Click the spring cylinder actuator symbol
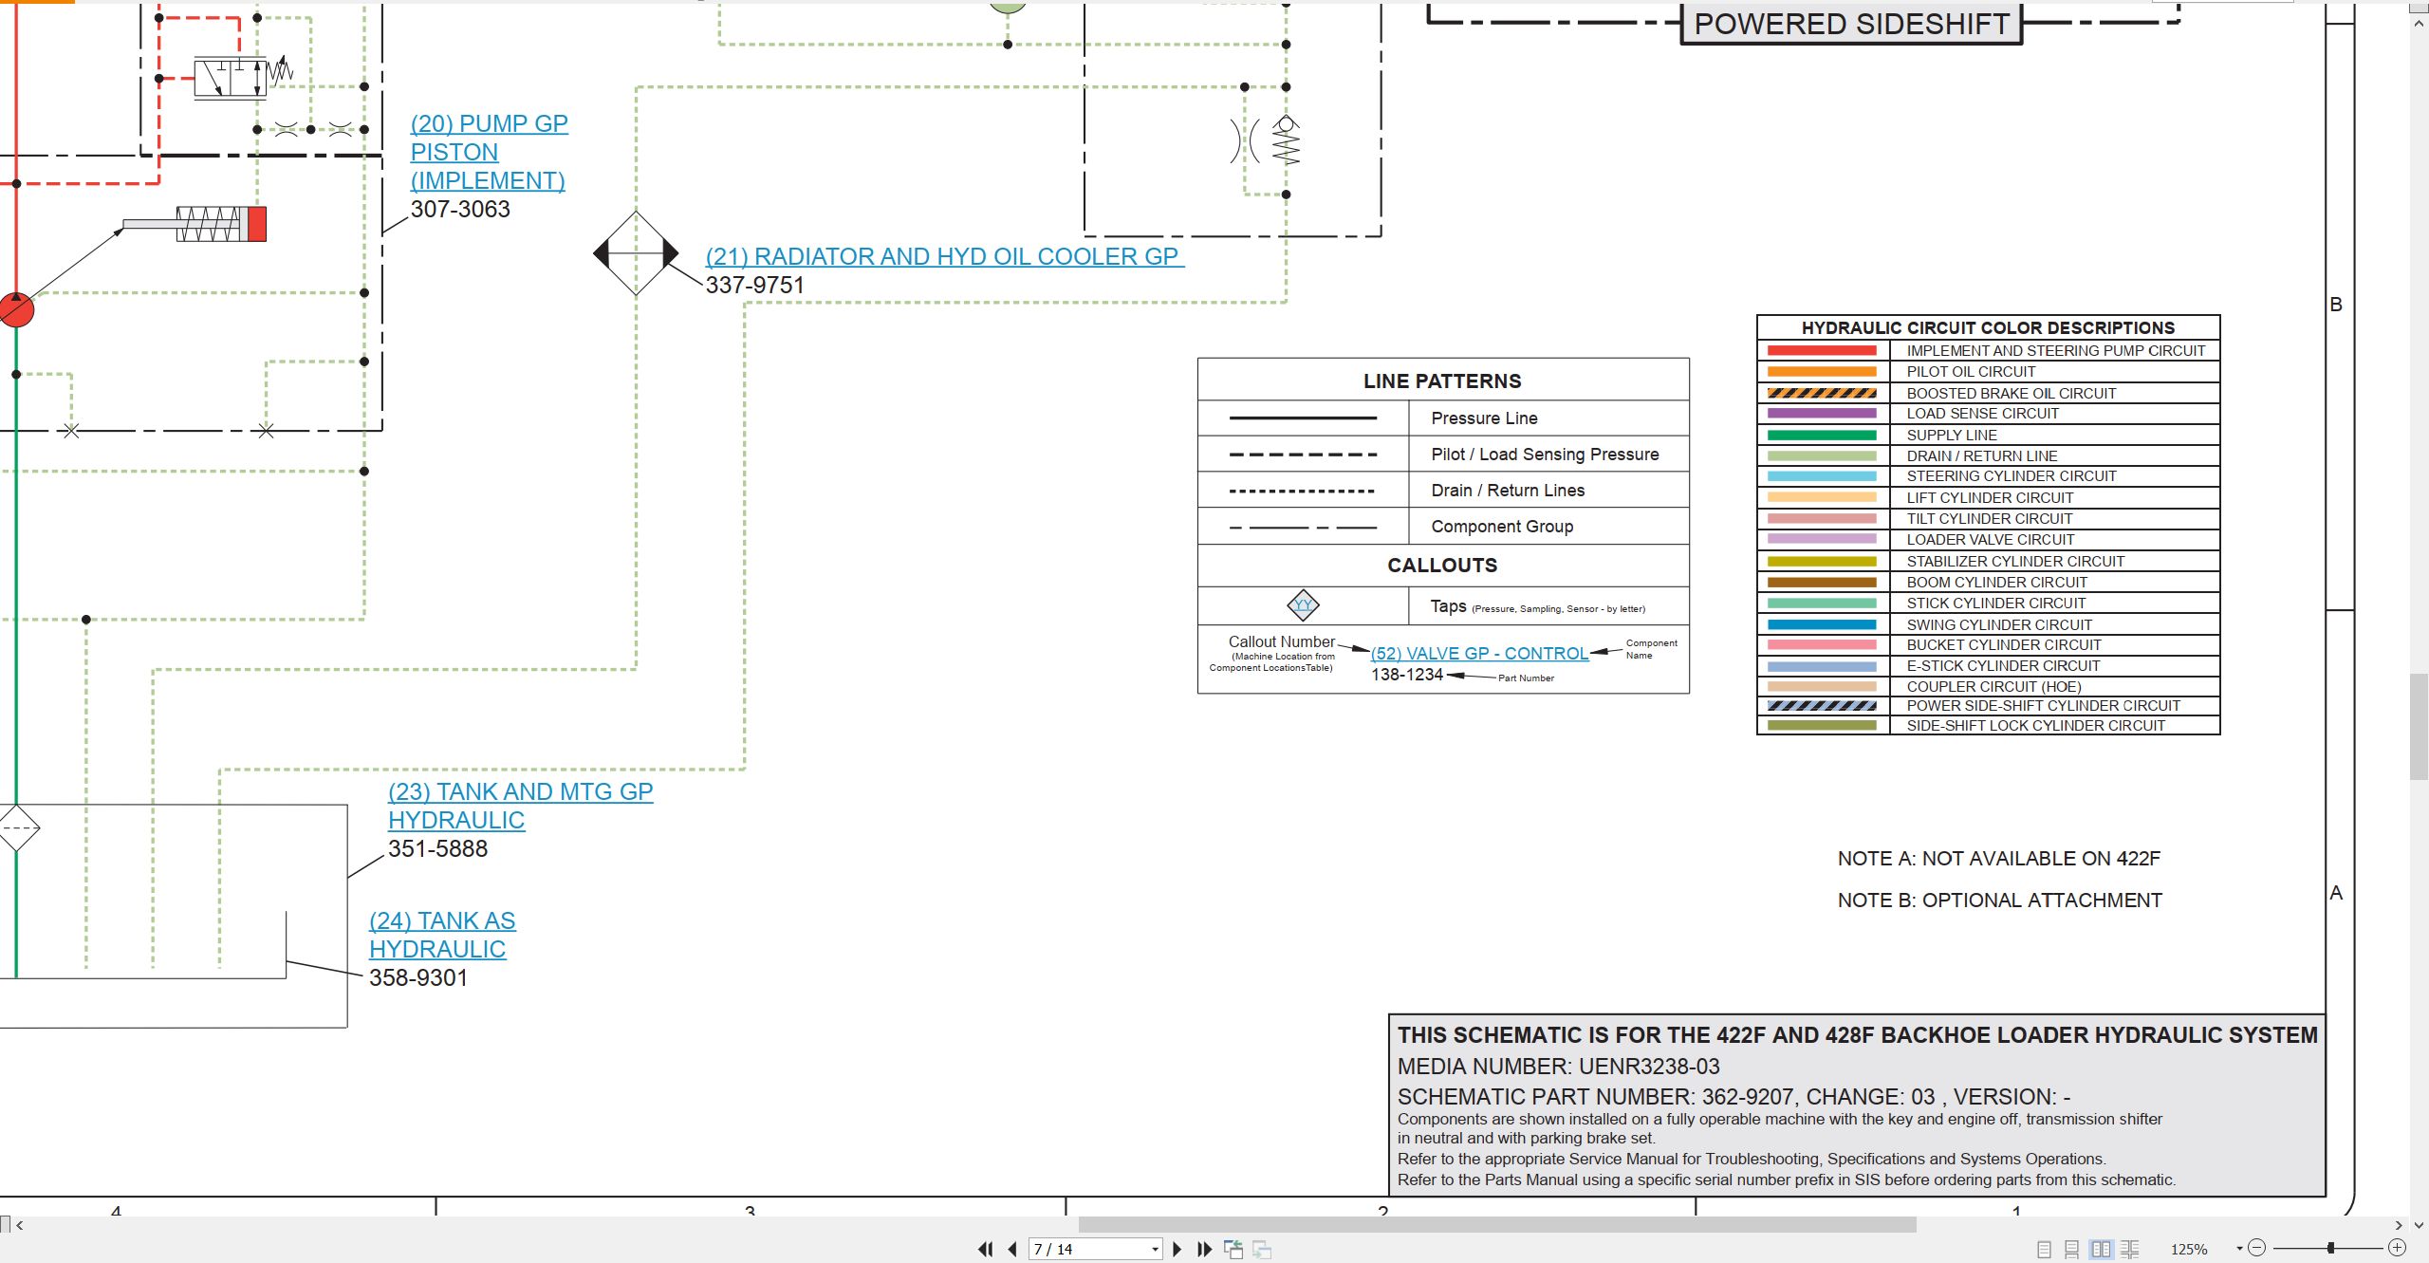The width and height of the screenshot is (2429, 1263). pyautogui.click(x=195, y=224)
